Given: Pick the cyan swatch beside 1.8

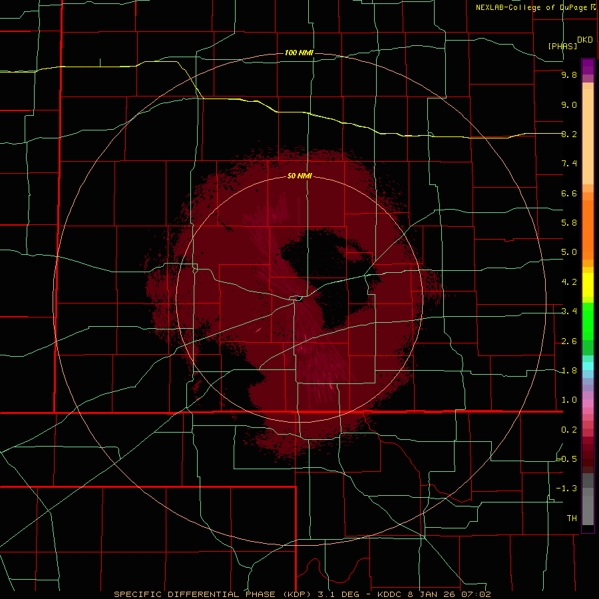Looking at the screenshot, I should click(588, 366).
